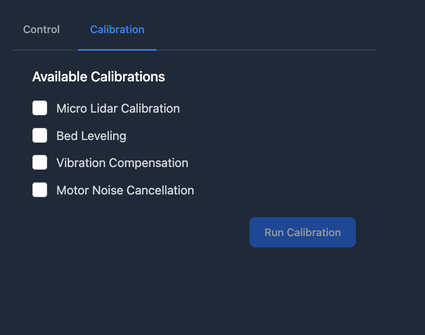Click the "Bed Leveling" label text
The height and width of the screenshot is (335, 425).
[x=91, y=136]
